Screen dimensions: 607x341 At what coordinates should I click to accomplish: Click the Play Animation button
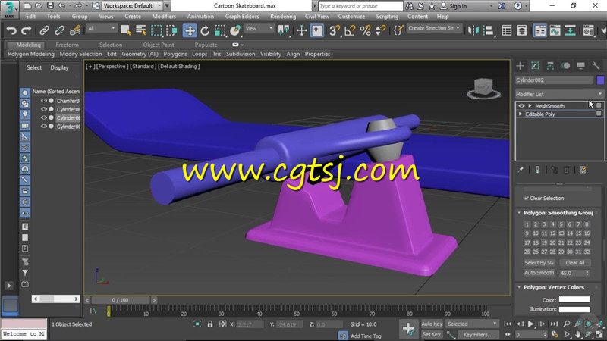530,324
